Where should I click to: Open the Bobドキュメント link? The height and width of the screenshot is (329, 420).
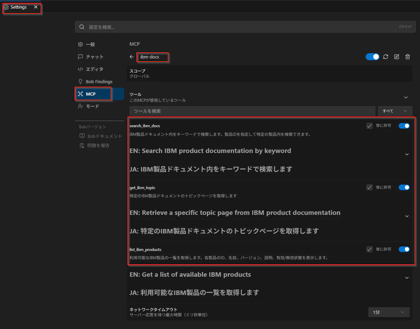[105, 136]
